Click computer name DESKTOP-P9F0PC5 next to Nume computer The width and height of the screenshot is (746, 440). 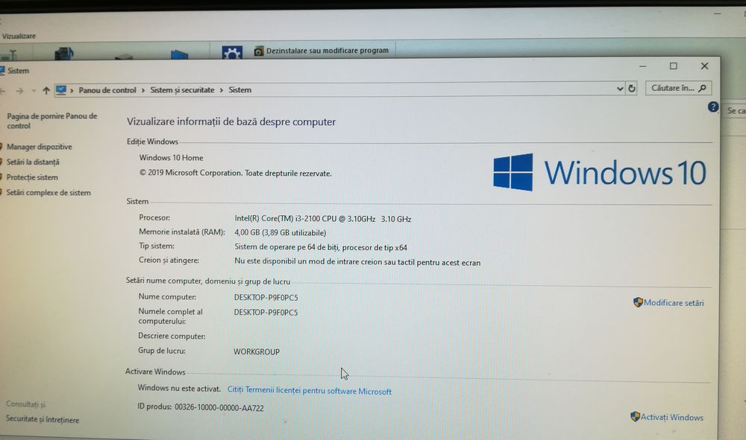(266, 298)
